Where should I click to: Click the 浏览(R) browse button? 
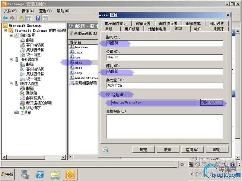pyautogui.click(x=211, y=102)
